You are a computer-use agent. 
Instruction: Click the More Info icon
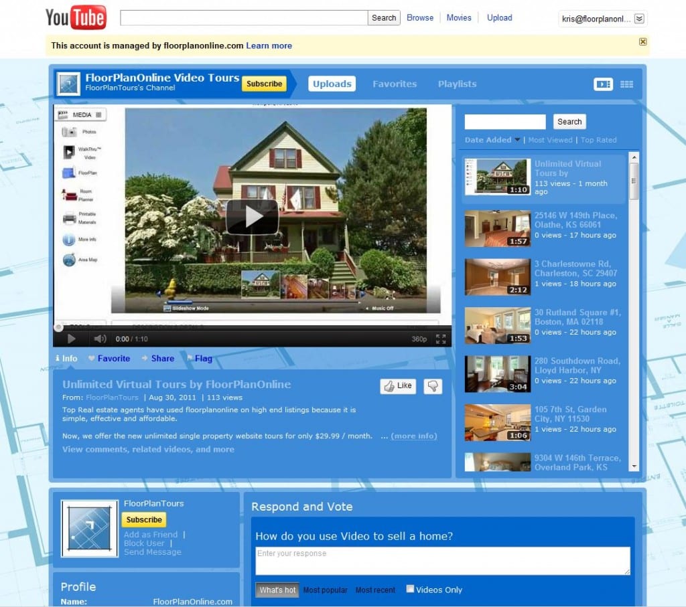(69, 240)
